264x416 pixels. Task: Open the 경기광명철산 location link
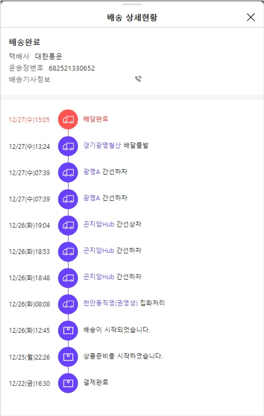(x=102, y=145)
